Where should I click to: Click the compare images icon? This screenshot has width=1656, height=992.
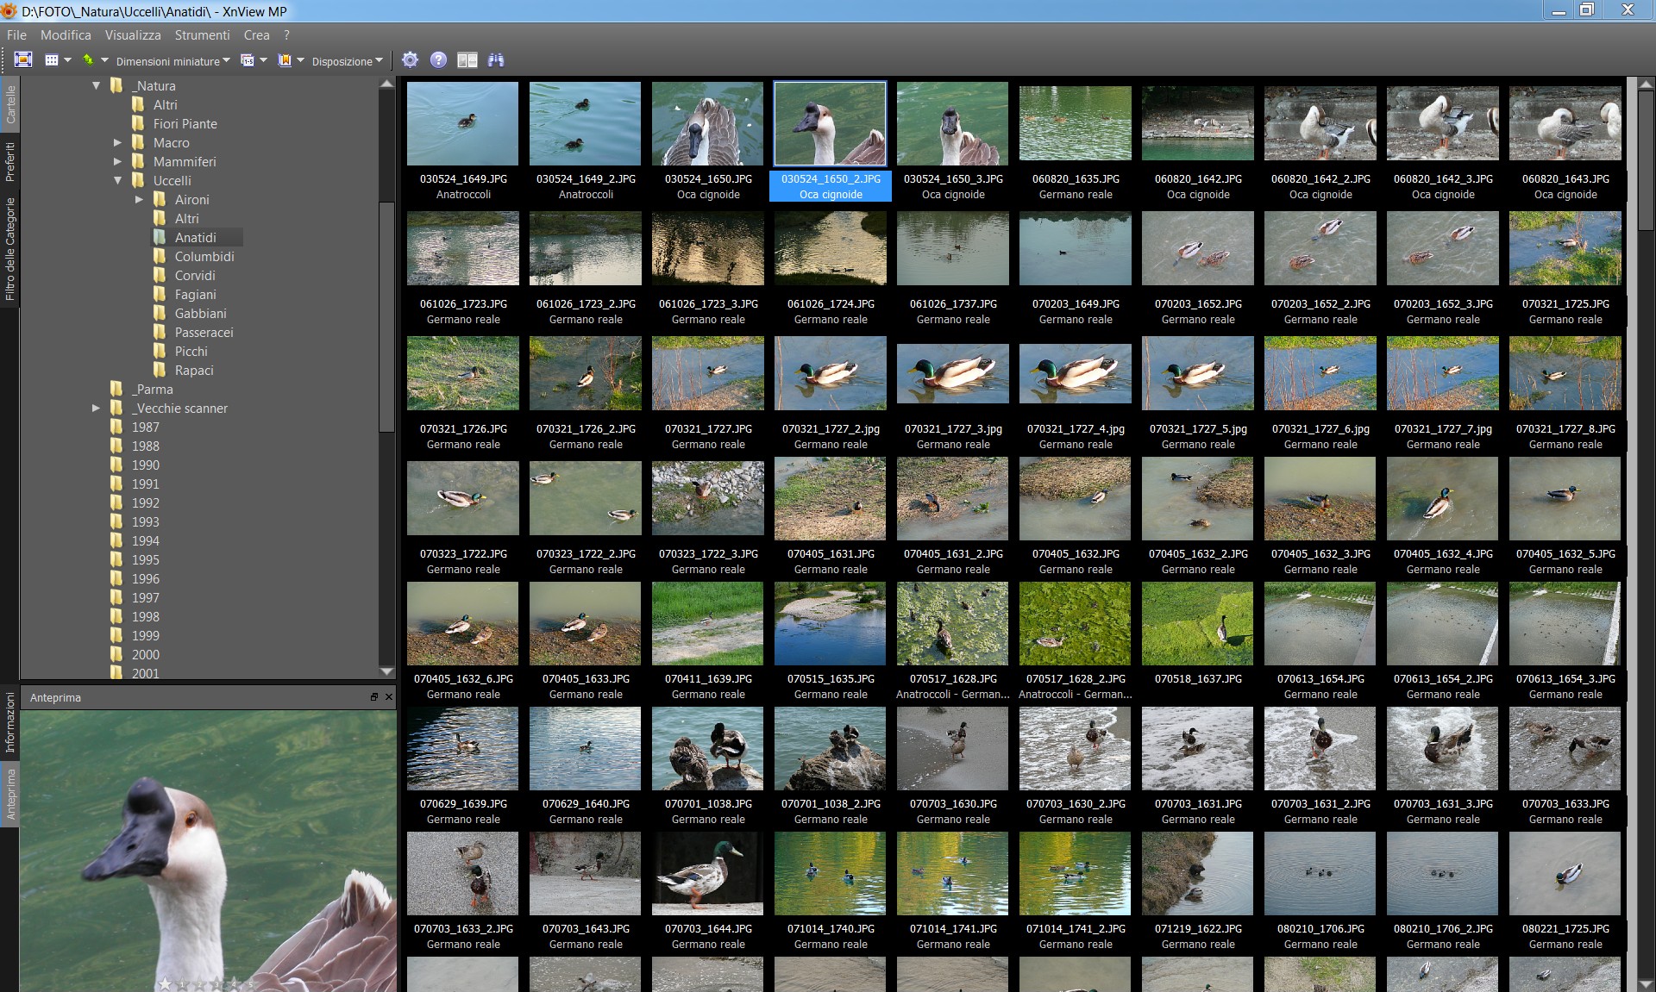[467, 59]
